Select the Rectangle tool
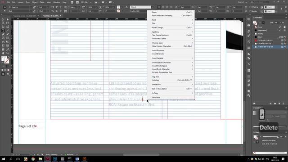This screenshot has width=288, height=162. [x=8, y=38]
